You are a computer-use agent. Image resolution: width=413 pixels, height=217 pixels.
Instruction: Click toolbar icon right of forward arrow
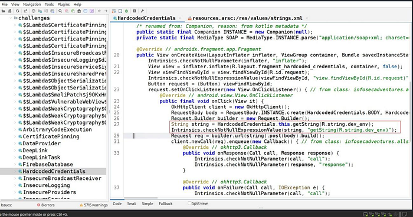point(114,11)
